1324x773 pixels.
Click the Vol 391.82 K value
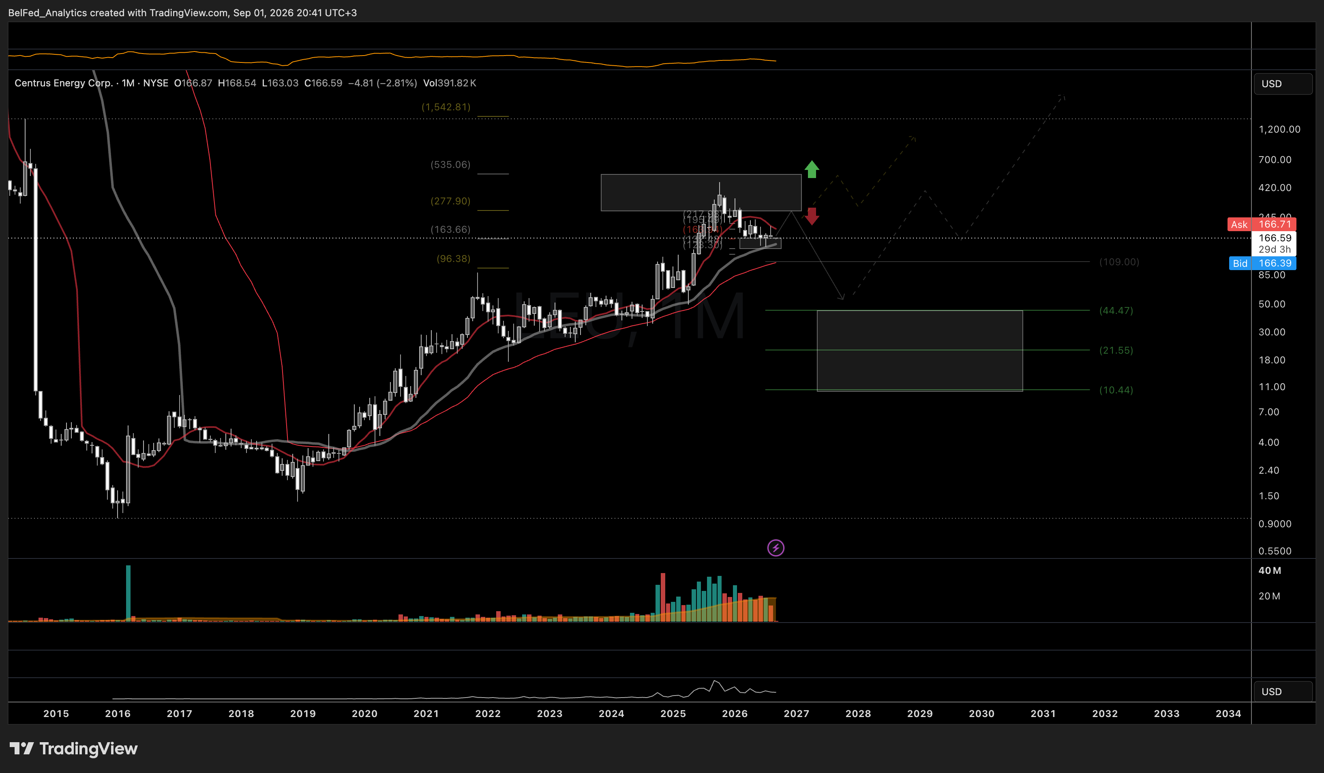pos(450,83)
